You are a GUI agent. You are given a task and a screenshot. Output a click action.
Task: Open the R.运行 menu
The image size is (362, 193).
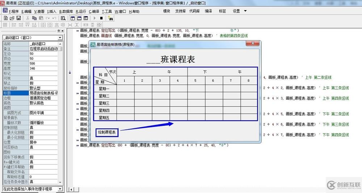click(81, 11)
